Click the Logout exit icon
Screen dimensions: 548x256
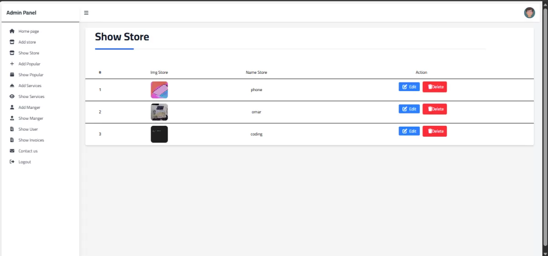[x=12, y=162]
